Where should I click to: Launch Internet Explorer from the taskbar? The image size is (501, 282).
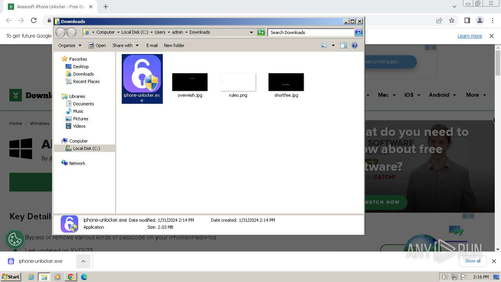coord(31,277)
